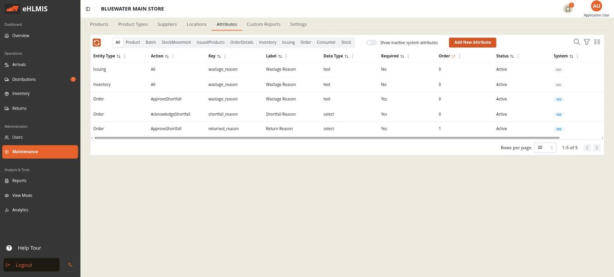Image resolution: width=614 pixels, height=277 pixels.
Task: Toggle Show inactive system attributes switch
Action: pyautogui.click(x=371, y=42)
